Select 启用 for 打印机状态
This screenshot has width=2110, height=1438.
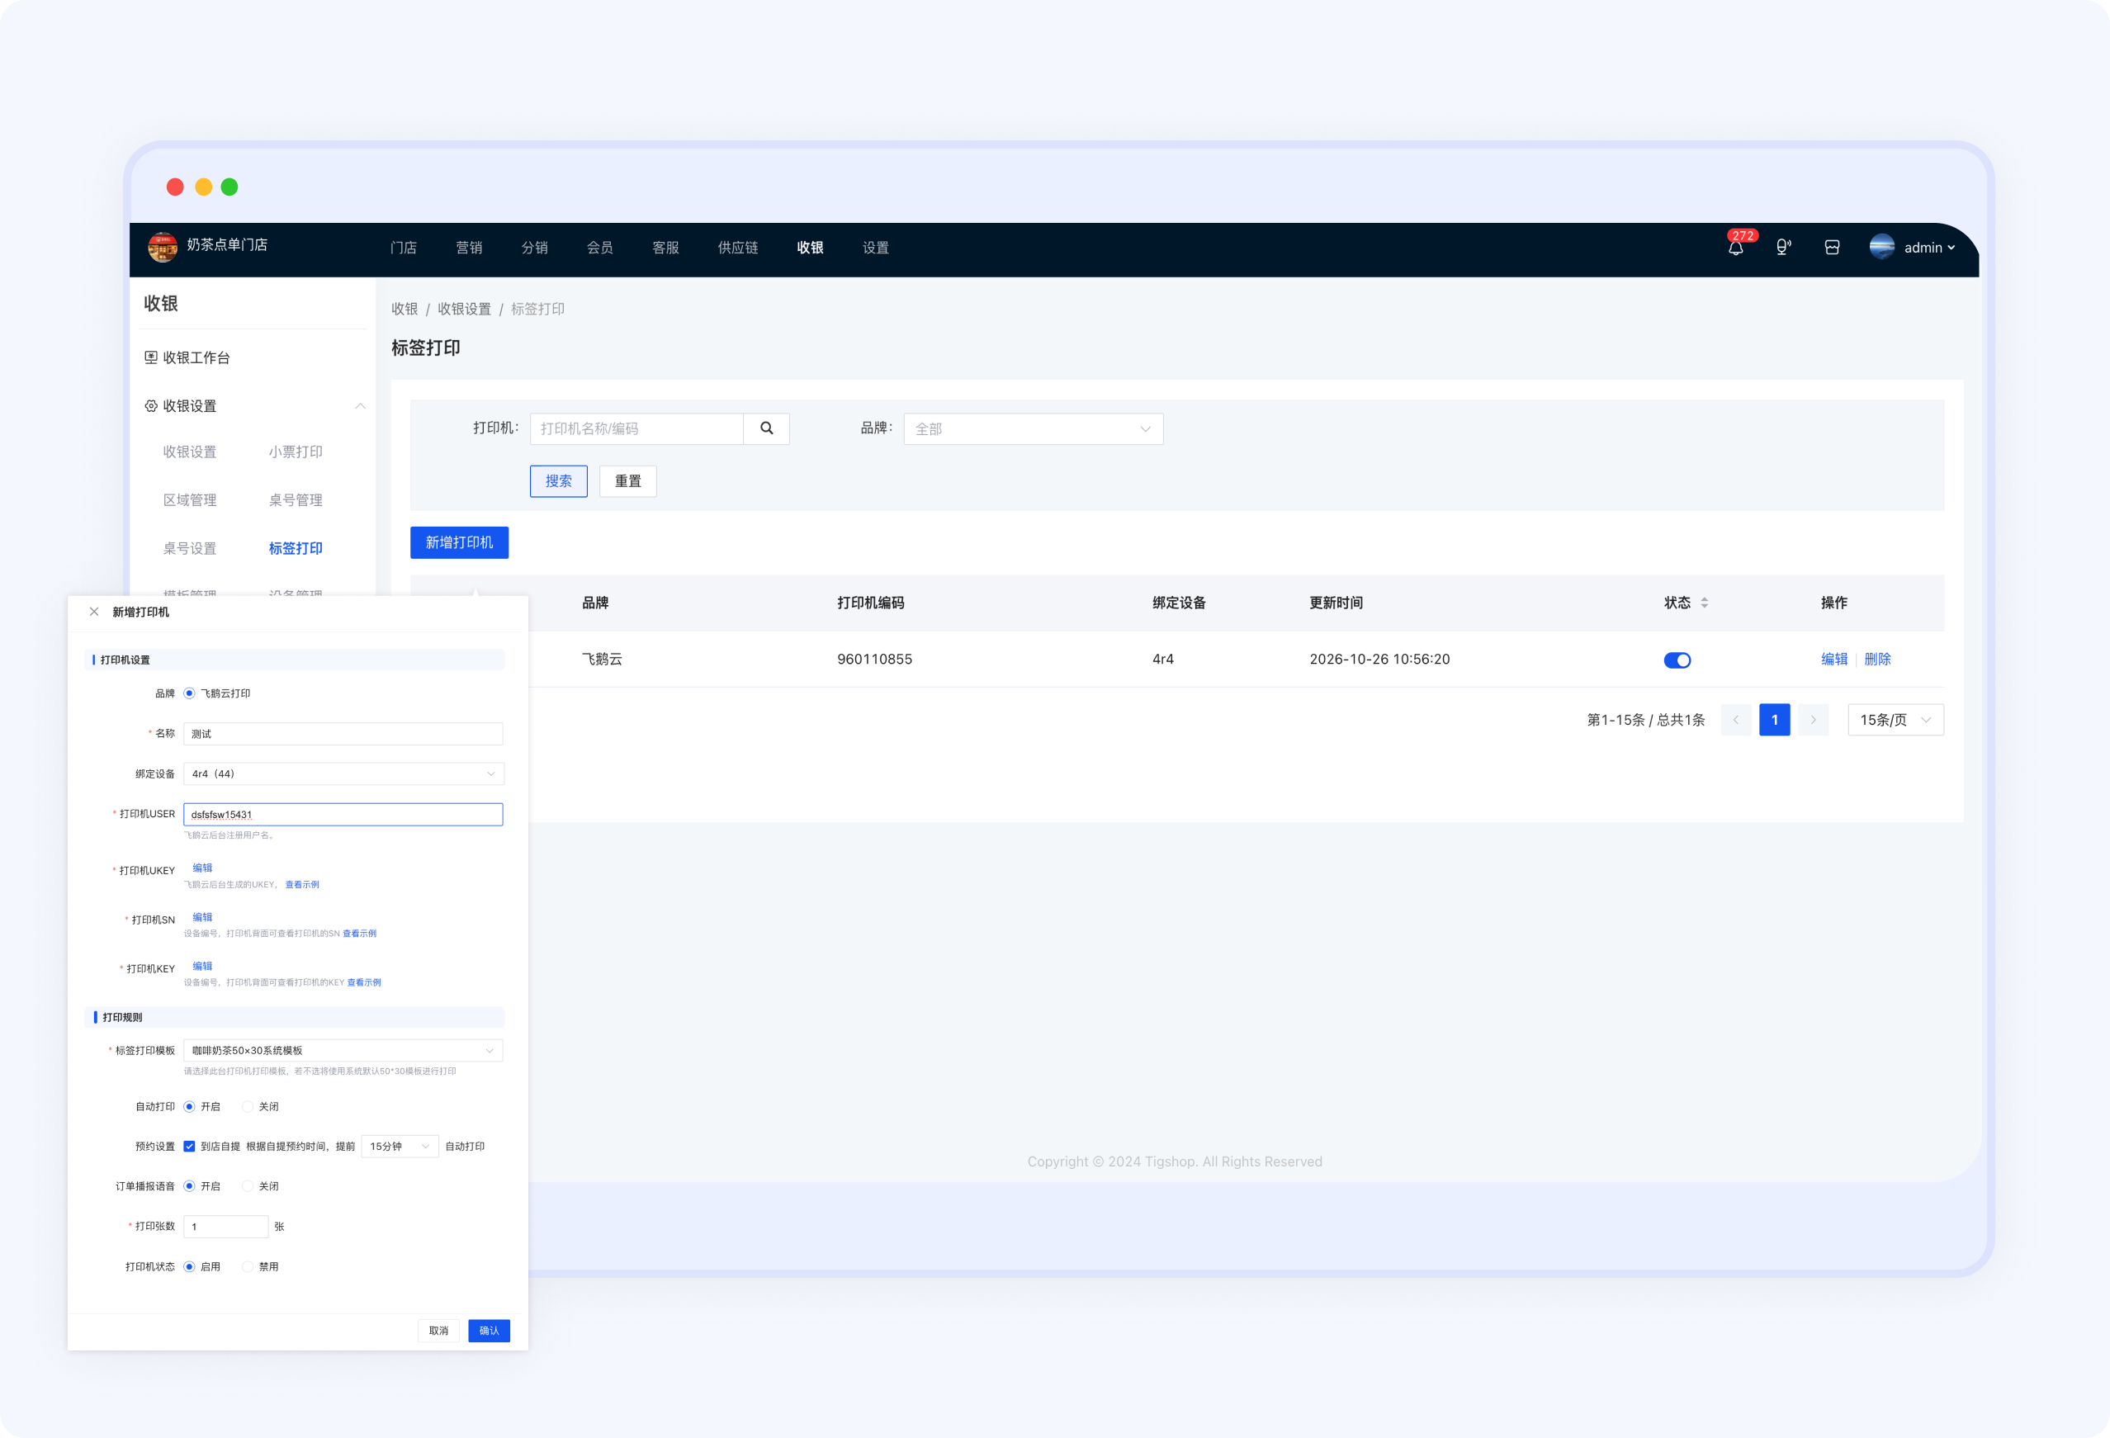tap(189, 1266)
